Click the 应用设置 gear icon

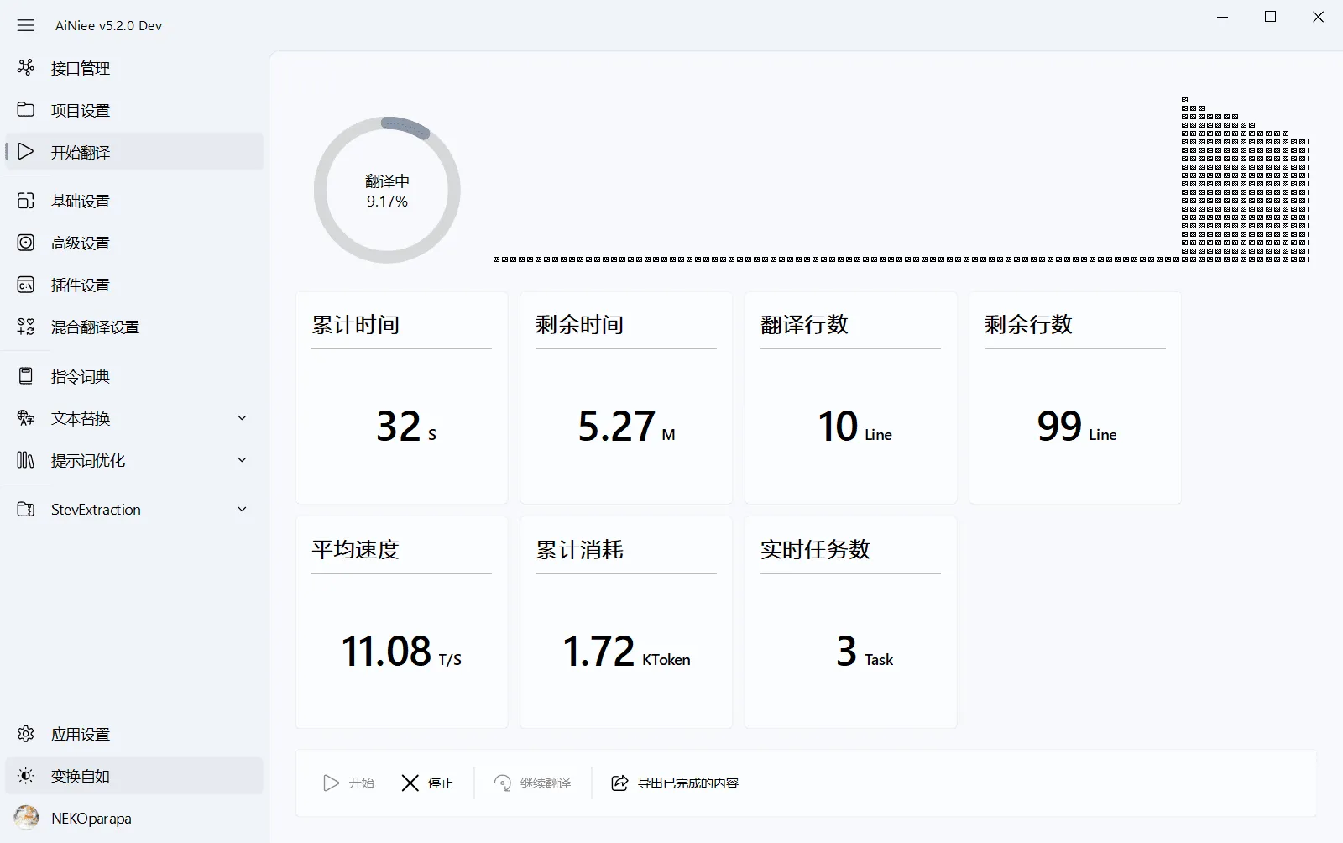26,734
